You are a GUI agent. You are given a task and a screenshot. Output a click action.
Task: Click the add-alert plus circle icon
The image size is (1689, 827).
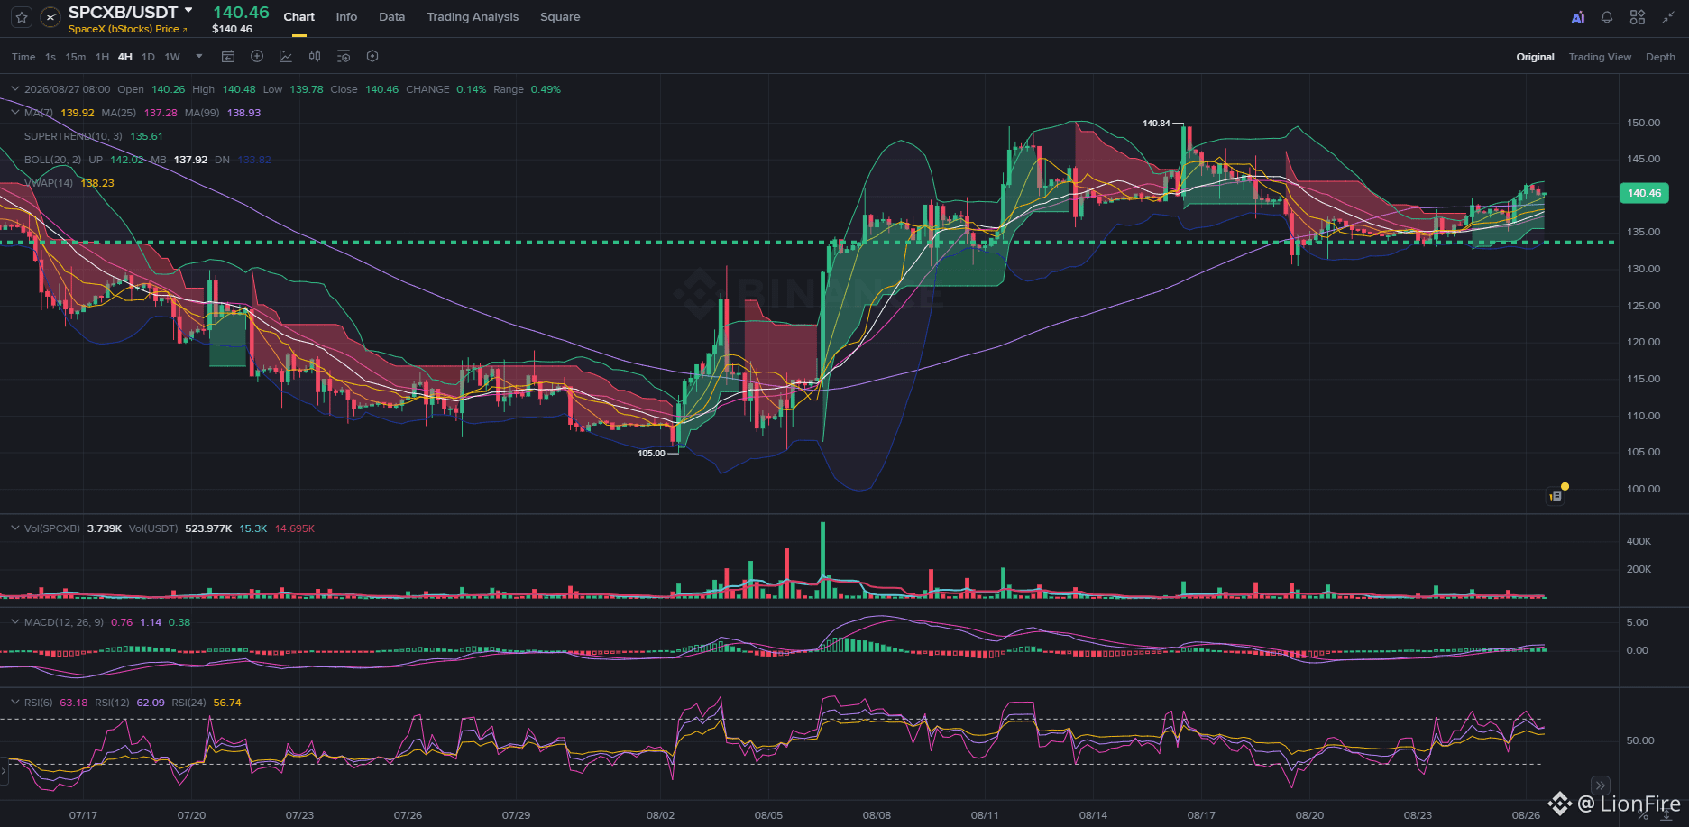tap(257, 57)
